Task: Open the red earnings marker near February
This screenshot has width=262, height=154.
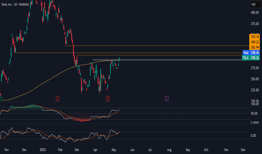Action: tap(58, 99)
